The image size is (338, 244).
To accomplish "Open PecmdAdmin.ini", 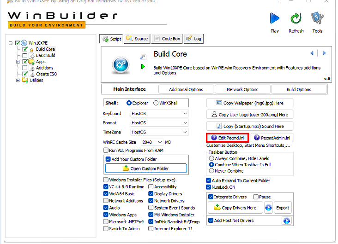I will coord(272,138).
